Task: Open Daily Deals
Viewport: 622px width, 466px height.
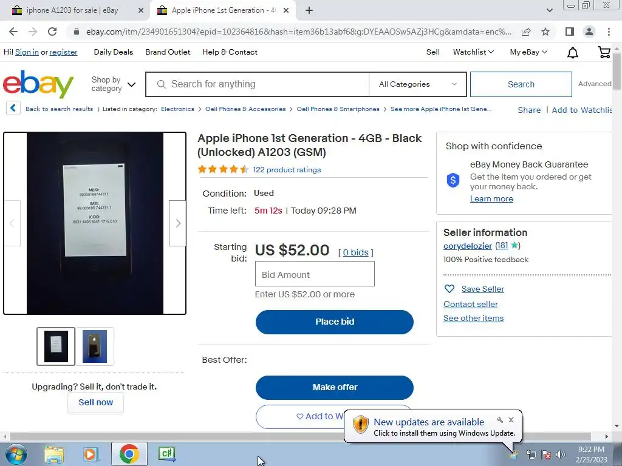Action: 114,52
